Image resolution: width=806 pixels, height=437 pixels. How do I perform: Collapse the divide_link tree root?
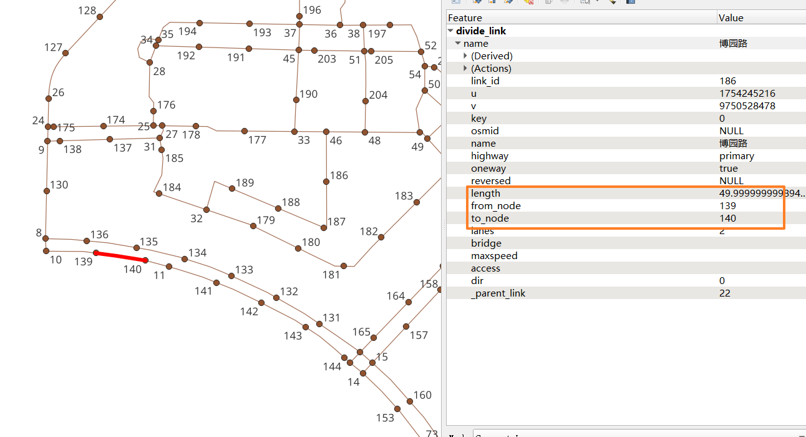451,31
